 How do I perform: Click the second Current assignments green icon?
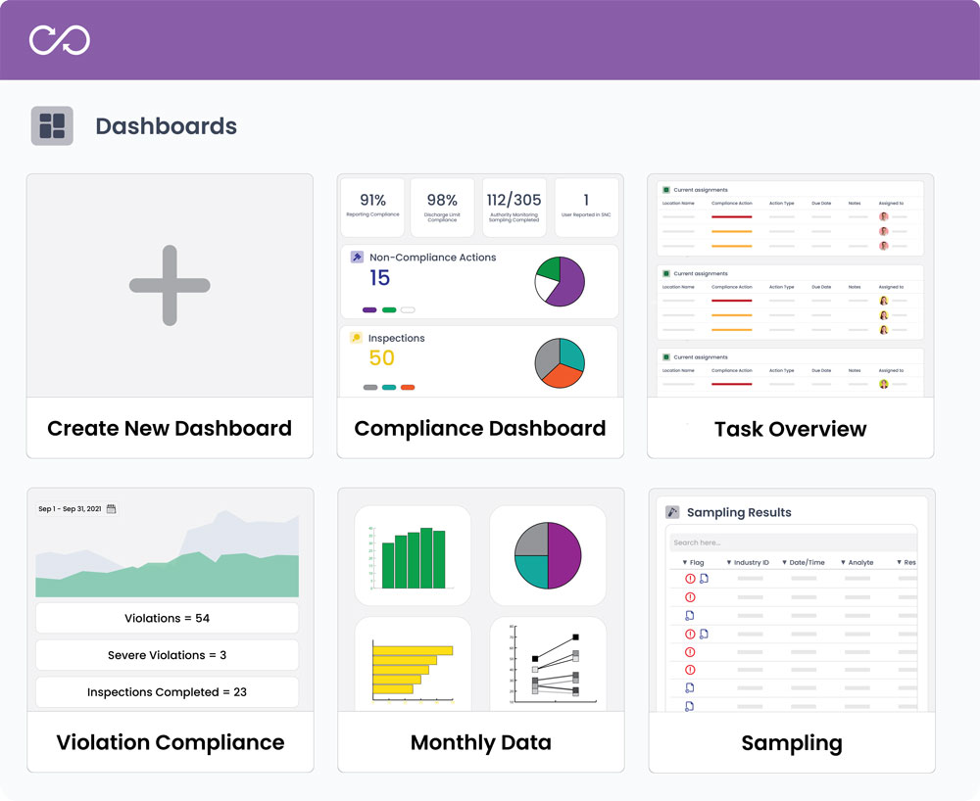[666, 273]
